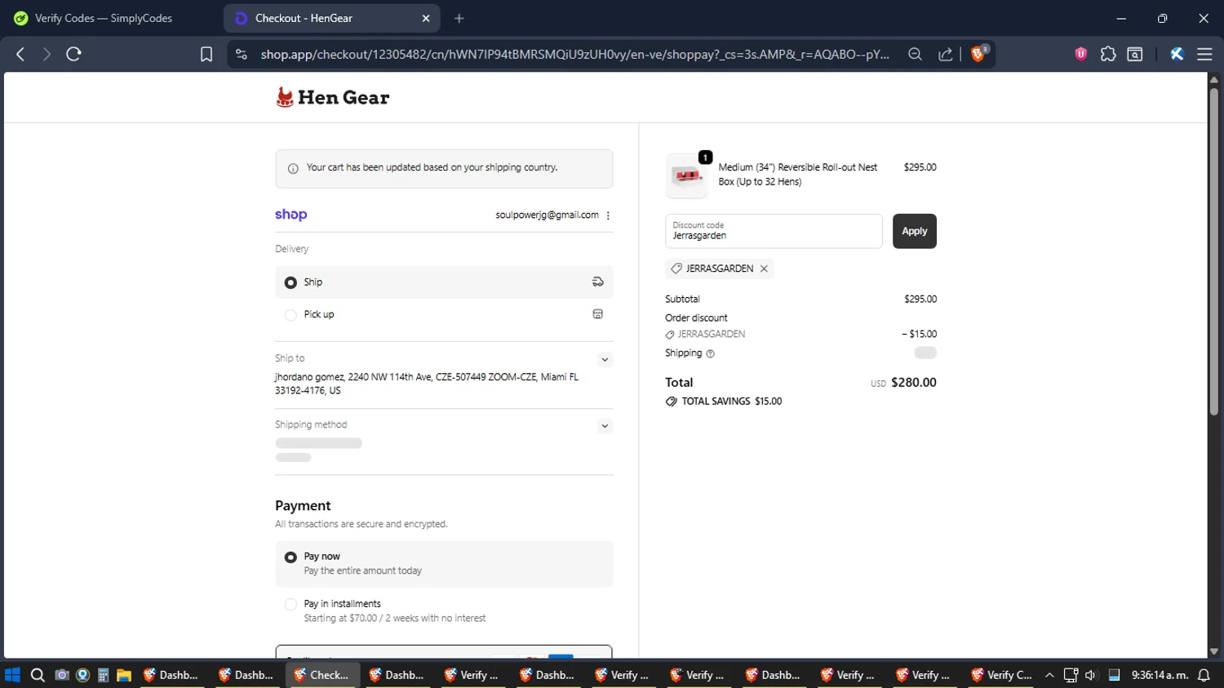Expand the Shipping method section

605,425
